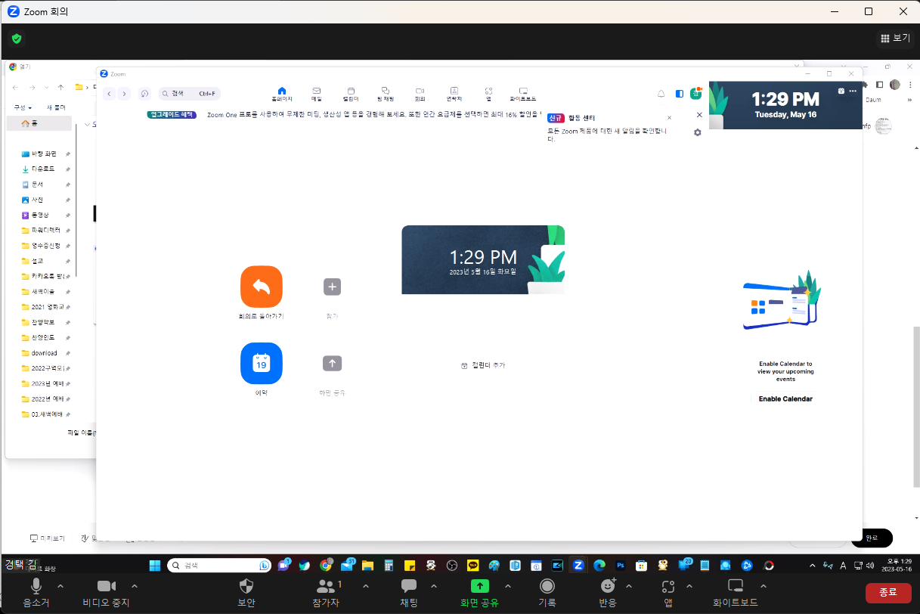Open the 홈페이지 home tab in Zoom
This screenshot has height=614, width=920.
[x=282, y=94]
